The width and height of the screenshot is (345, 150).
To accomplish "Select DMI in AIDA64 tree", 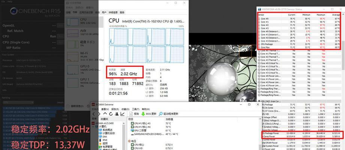I will (103, 136).
